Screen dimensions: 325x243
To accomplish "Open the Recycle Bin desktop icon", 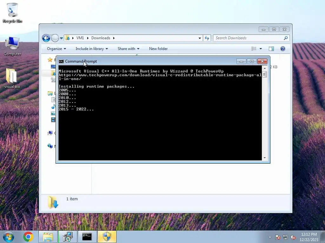I will tap(12, 12).
